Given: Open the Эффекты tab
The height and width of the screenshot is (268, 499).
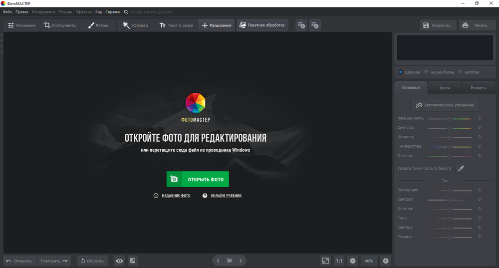Looking at the screenshot, I should pyautogui.click(x=135, y=25).
